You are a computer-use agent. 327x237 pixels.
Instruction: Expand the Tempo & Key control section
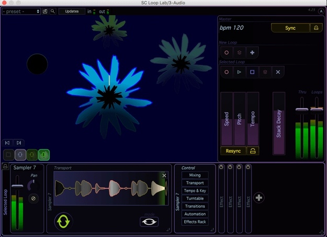[x=195, y=191]
